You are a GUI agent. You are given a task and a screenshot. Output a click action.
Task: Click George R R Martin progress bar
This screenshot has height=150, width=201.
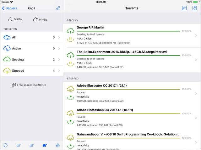[x=128, y=31]
